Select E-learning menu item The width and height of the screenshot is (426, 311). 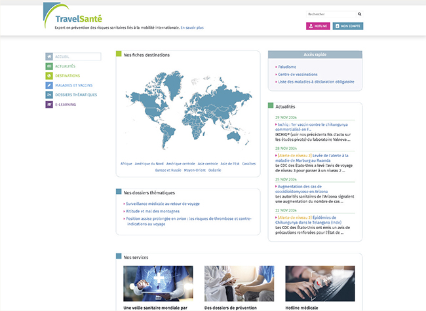point(66,105)
